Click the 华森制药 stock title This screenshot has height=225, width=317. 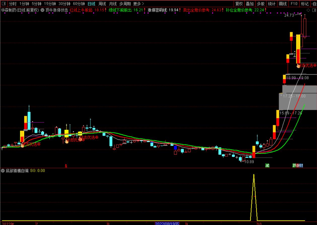[x=20, y=10]
